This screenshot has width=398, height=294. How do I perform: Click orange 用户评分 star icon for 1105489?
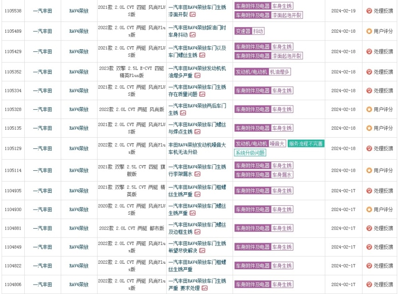click(369, 31)
